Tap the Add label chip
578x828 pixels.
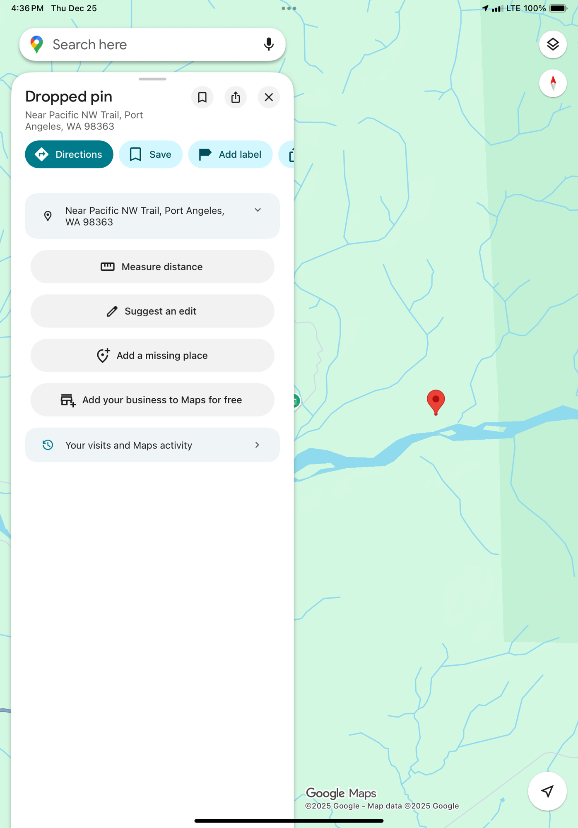point(230,154)
